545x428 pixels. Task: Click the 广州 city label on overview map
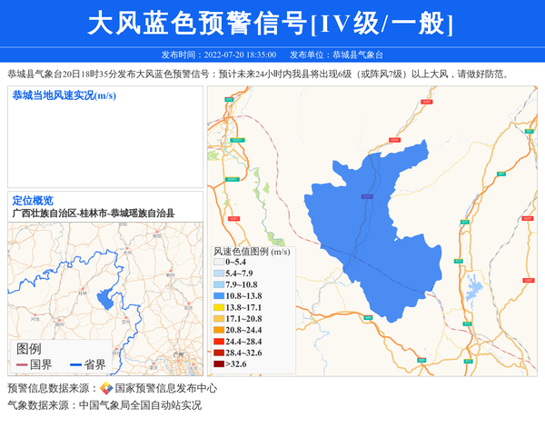pyautogui.click(x=177, y=350)
